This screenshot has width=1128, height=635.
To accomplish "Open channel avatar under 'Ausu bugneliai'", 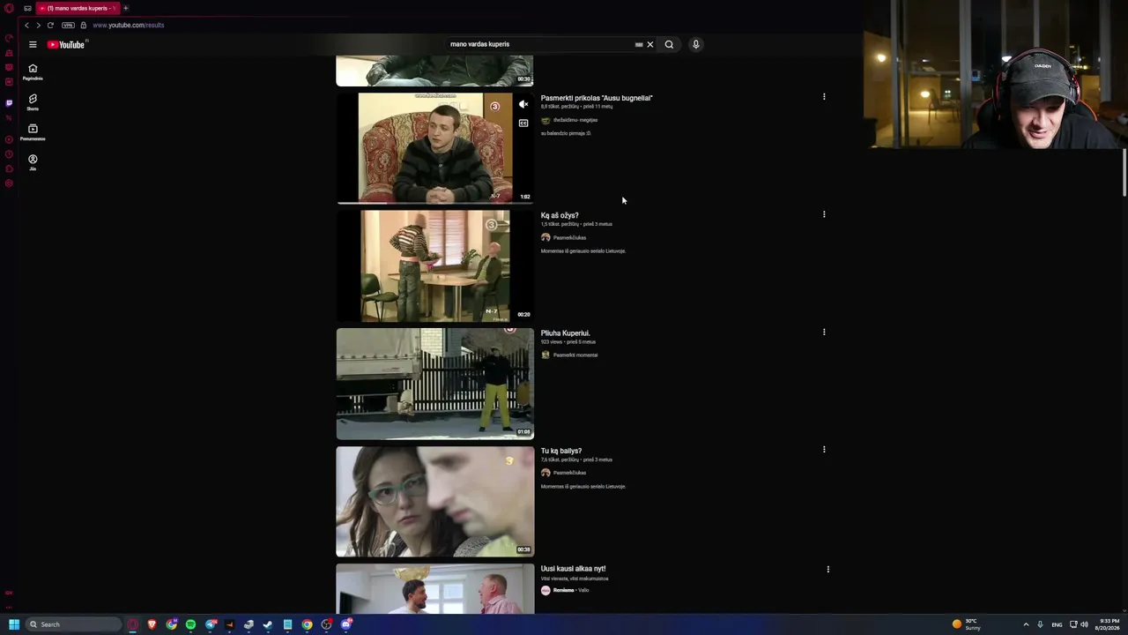I will 545,120.
